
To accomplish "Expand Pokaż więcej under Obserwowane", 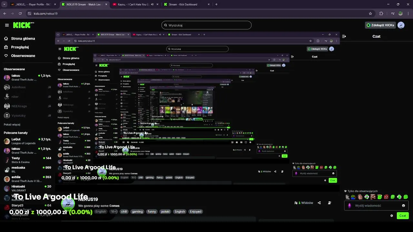I will point(12,125).
